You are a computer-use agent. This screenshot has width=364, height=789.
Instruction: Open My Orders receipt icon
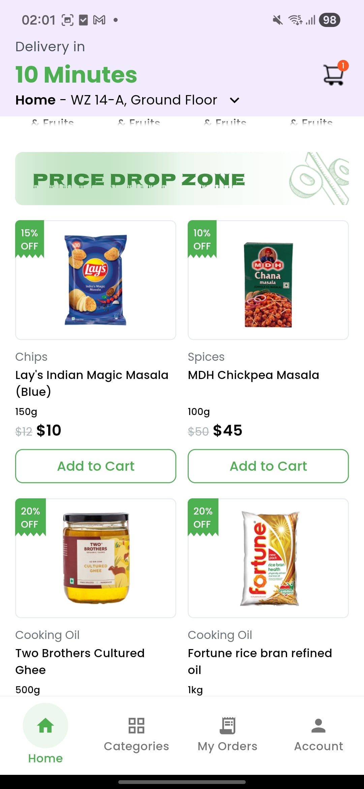(x=227, y=726)
